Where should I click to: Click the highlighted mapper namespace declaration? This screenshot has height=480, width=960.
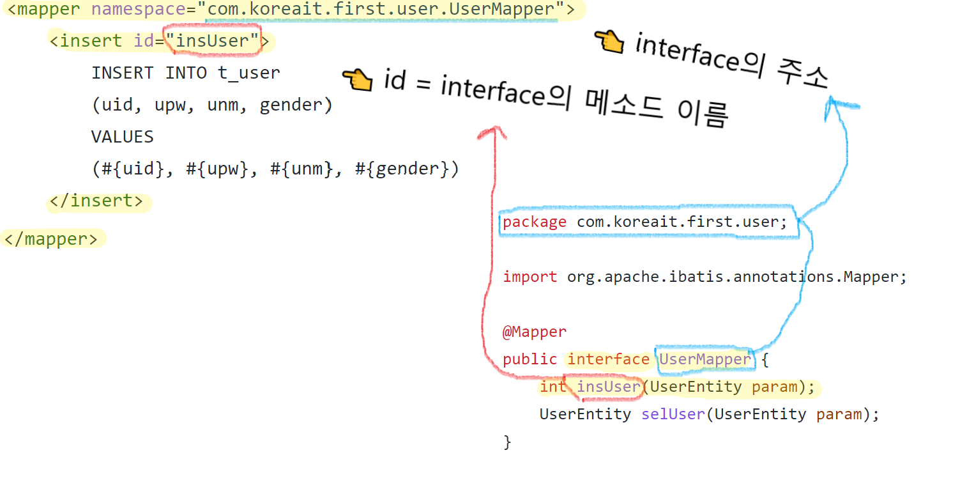[x=291, y=9]
